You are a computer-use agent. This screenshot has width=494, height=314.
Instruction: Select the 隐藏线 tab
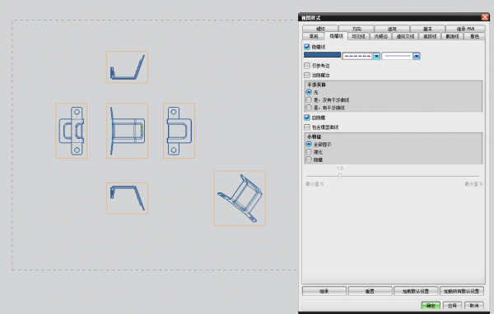336,36
